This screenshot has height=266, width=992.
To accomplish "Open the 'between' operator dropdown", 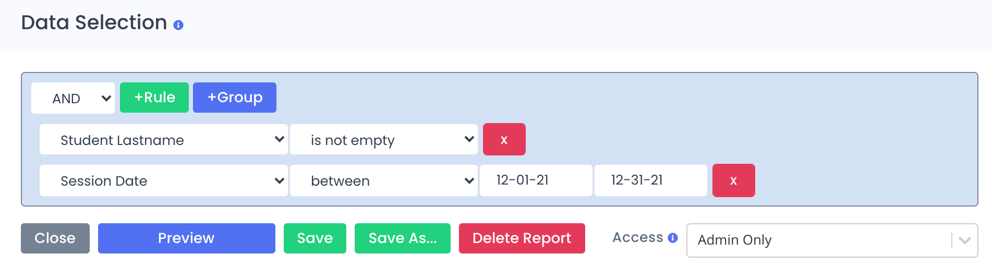I will coord(384,180).
